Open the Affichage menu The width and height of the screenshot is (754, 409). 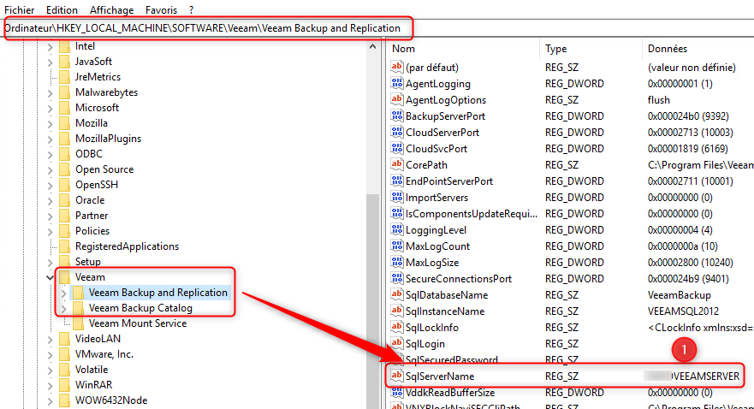tap(111, 9)
